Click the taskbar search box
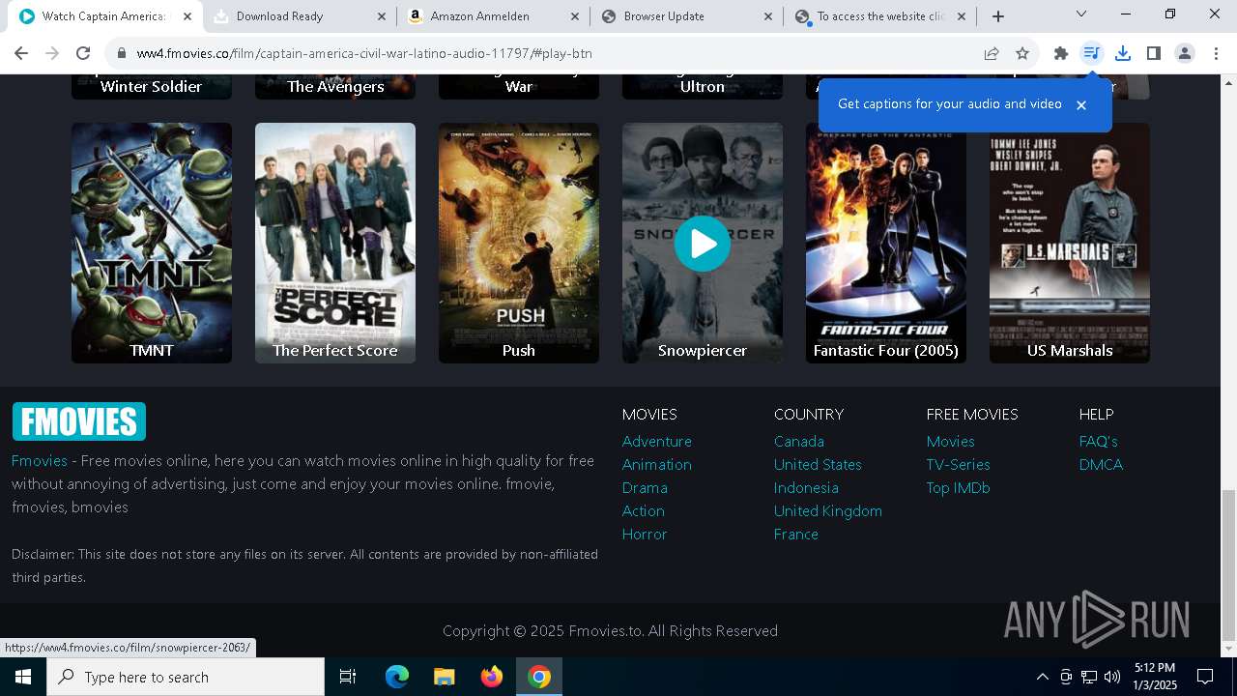Viewport: 1237px width, 696px height. pyautogui.click(x=186, y=677)
